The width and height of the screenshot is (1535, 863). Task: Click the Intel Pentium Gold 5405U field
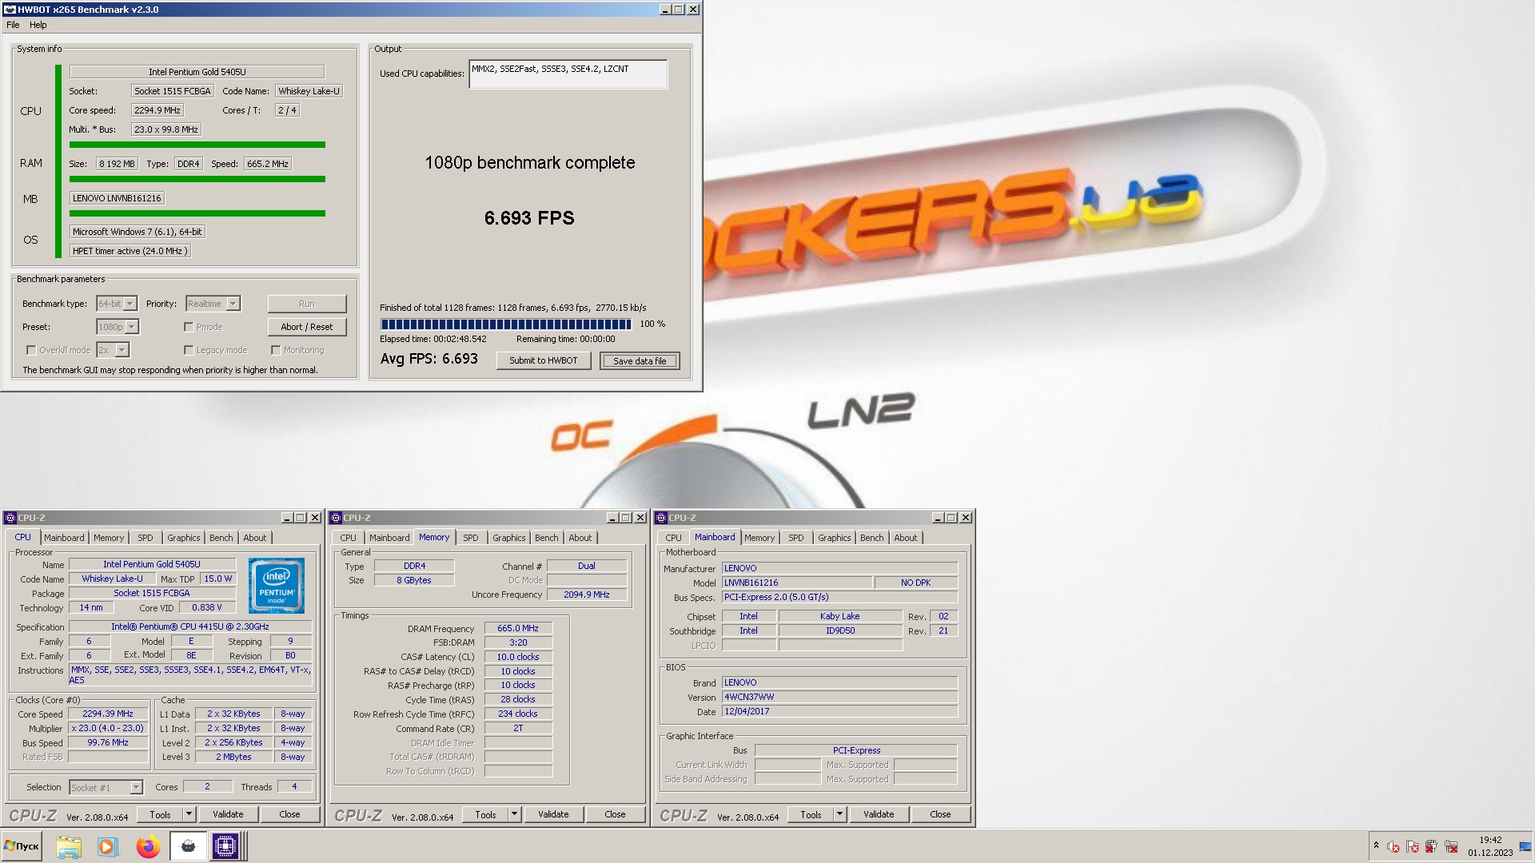coord(197,72)
